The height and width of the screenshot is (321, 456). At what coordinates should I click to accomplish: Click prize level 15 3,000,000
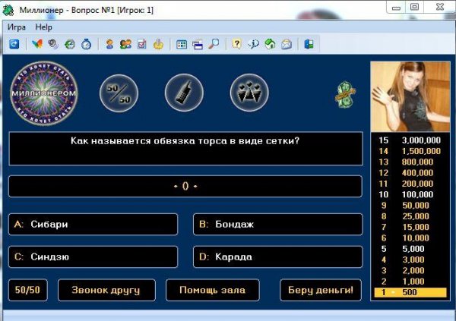(x=410, y=140)
